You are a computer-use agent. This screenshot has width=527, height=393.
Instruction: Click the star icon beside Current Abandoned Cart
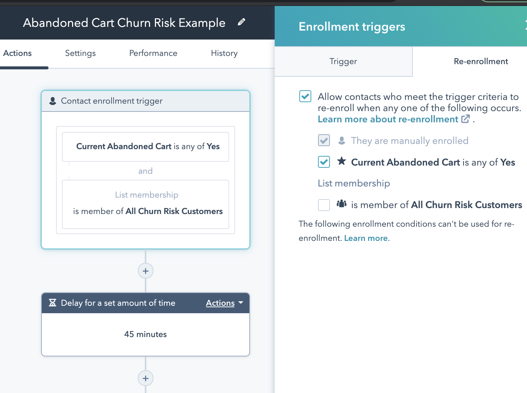(342, 161)
